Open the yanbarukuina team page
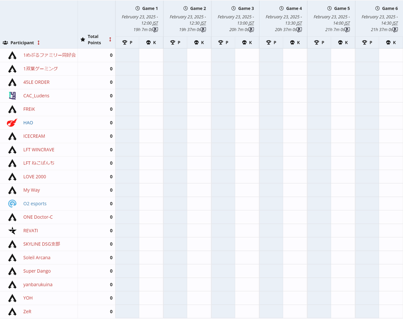 pos(38,284)
